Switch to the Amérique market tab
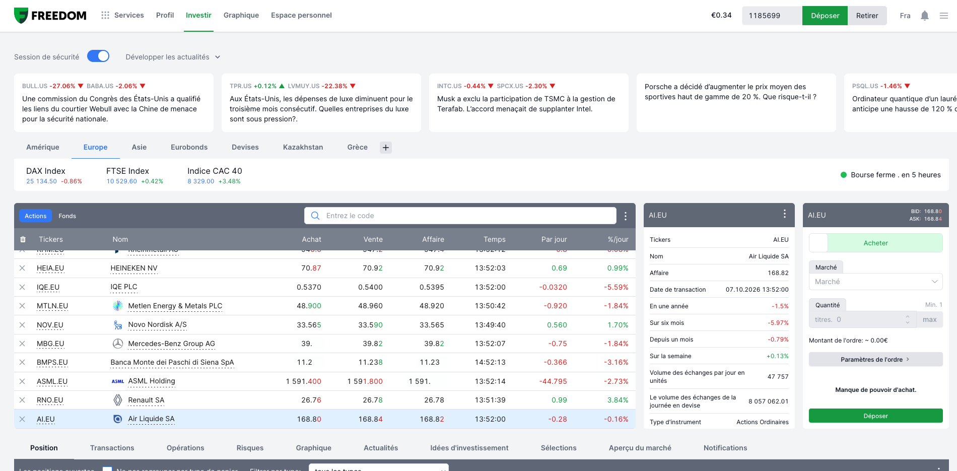 43,147
